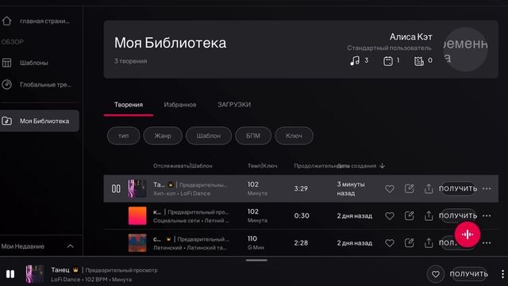The width and height of the screenshot is (508, 286).
Task: Pause the 3:29 track in the list
Action: point(116,188)
